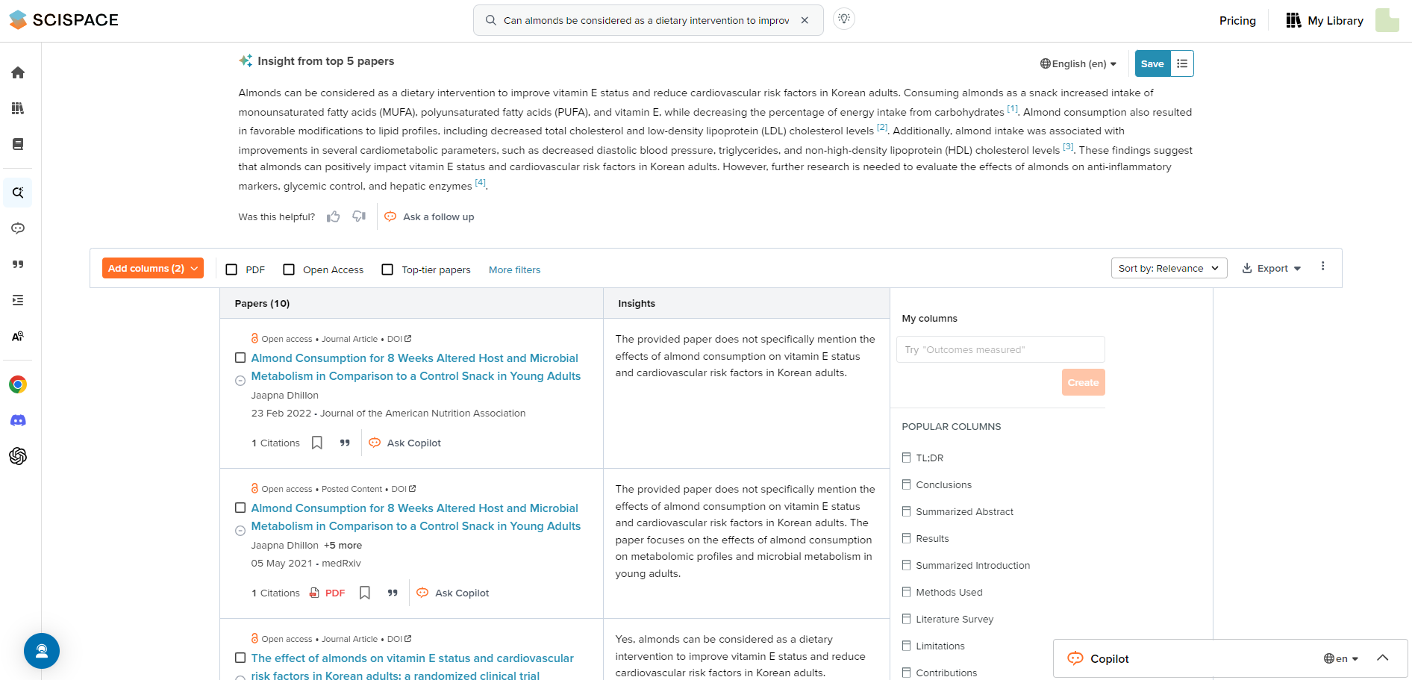Open DOI link of first Journal Article paper
The width and height of the screenshot is (1412, 680).
[x=399, y=339]
